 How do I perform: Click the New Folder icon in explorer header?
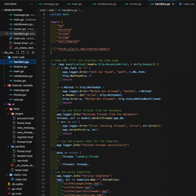pyautogui.click(x=23, y=53)
